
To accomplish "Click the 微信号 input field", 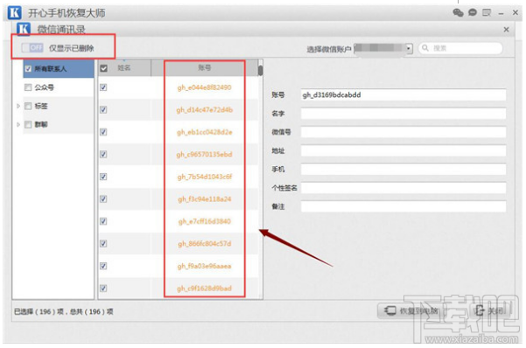I will (403, 132).
